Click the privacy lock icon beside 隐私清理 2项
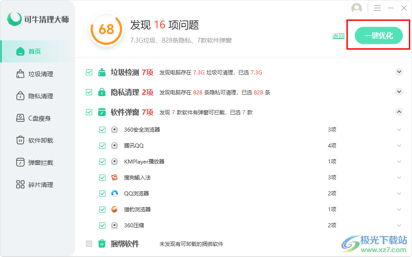Viewport: 412px width, 257px height. (102, 92)
